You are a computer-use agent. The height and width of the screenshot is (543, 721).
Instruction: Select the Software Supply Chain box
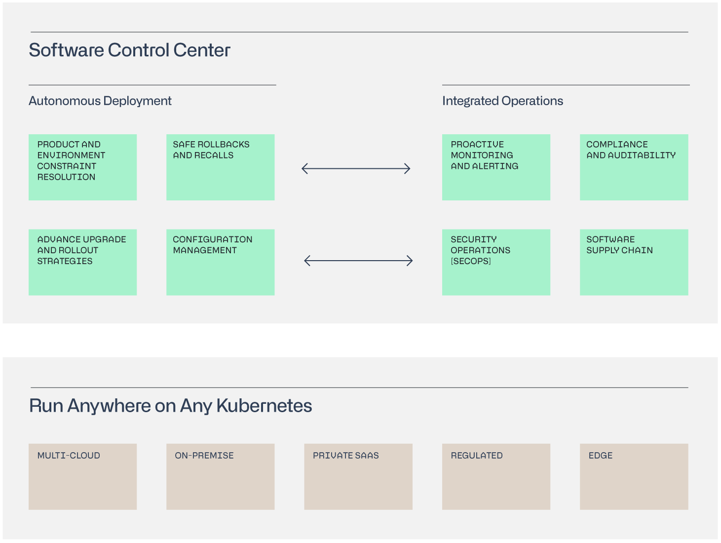point(634,262)
